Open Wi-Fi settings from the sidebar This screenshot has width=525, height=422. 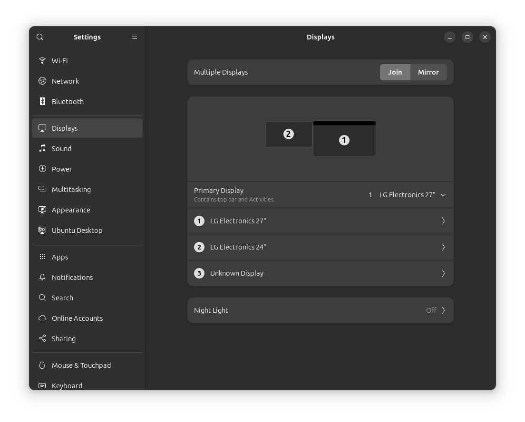point(42,60)
